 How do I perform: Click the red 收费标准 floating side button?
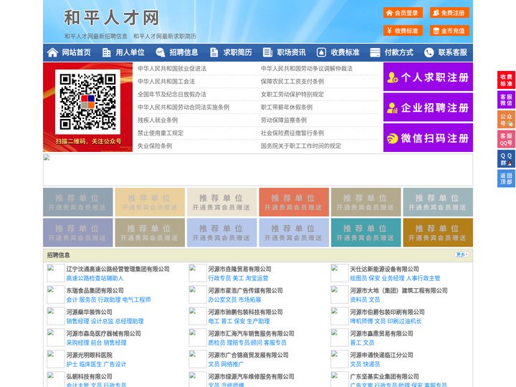(506, 80)
